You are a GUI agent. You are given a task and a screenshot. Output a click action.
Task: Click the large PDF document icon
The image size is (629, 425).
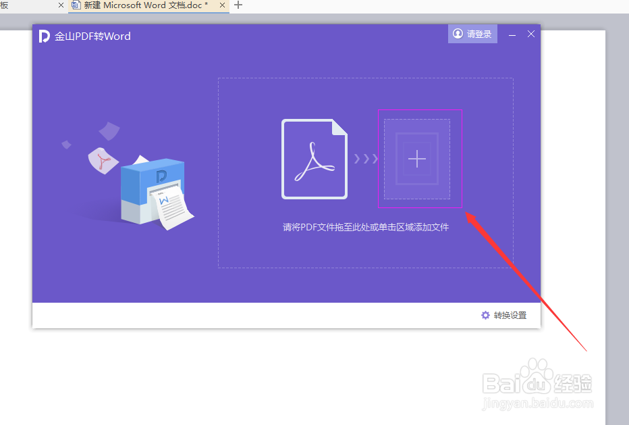(x=314, y=159)
